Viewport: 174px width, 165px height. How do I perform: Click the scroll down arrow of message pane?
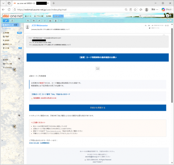[172, 163]
